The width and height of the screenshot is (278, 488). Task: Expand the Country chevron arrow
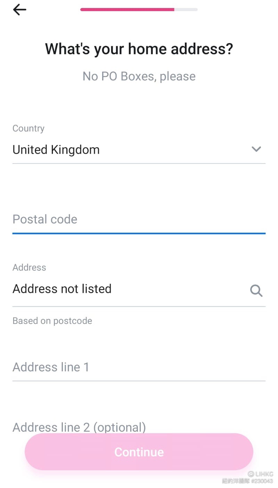256,150
